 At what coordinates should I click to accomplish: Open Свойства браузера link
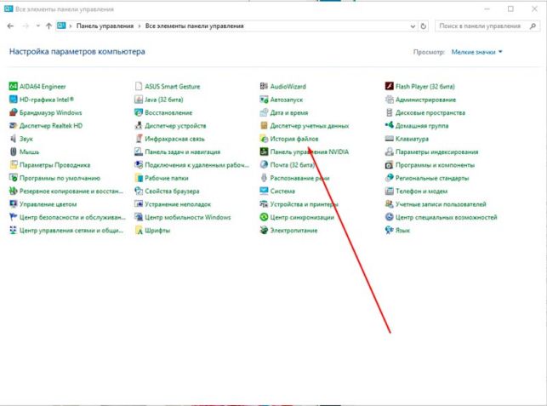click(x=172, y=192)
